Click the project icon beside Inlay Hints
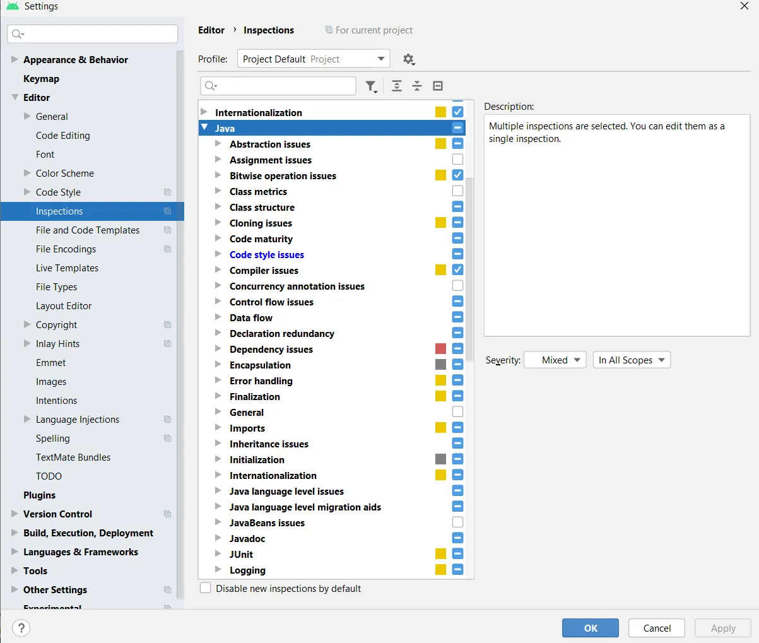 (167, 344)
